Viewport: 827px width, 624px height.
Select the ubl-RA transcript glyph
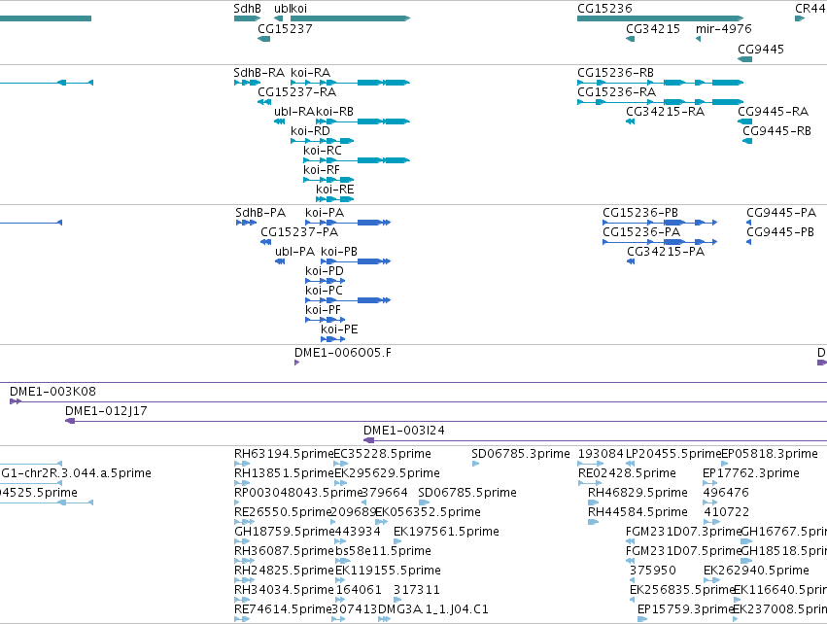click(x=280, y=121)
